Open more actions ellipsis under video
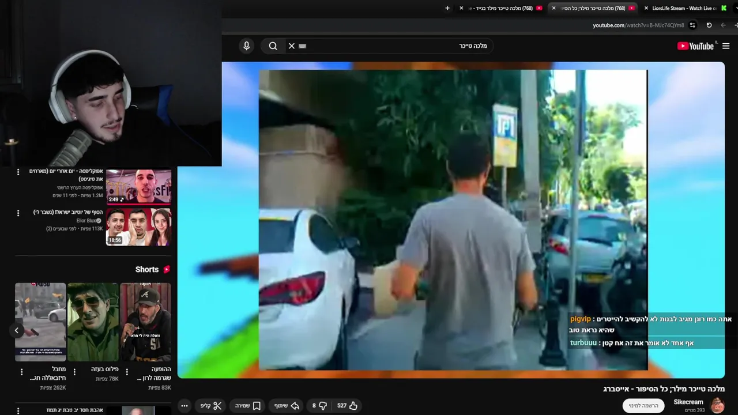738x415 pixels. 184,406
